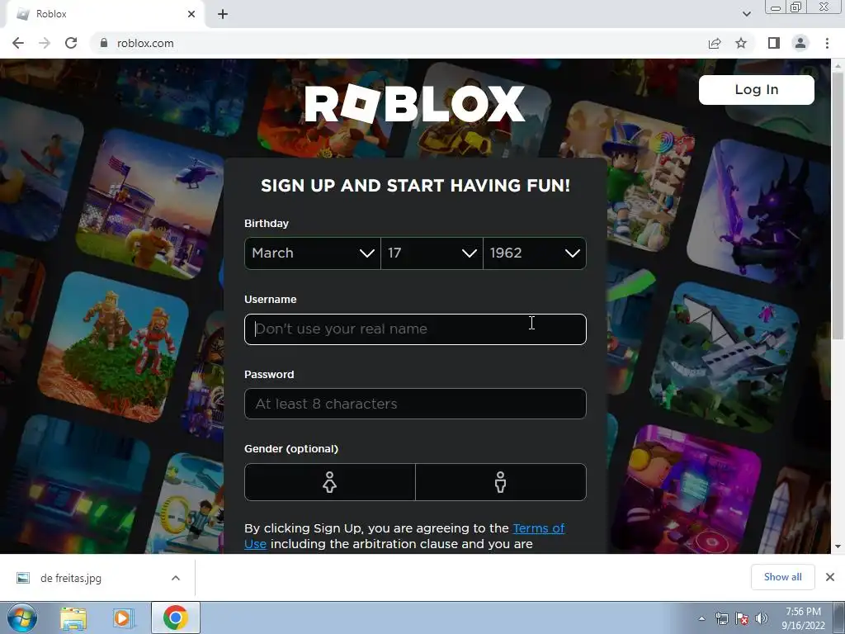845x634 pixels.
Task: Click scrollbar up arrow
Action: pyautogui.click(x=838, y=65)
